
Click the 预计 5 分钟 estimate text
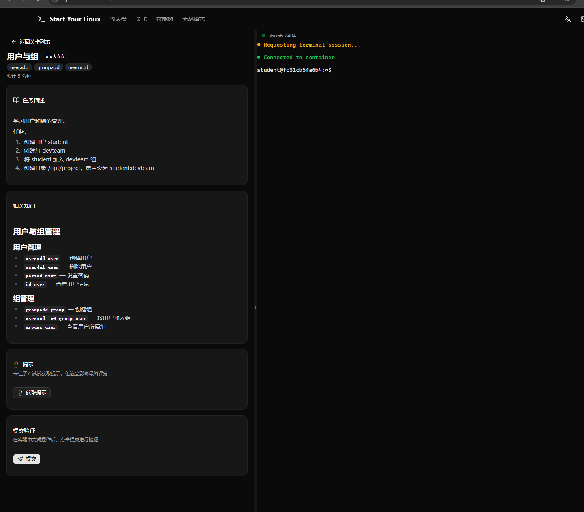pos(19,76)
